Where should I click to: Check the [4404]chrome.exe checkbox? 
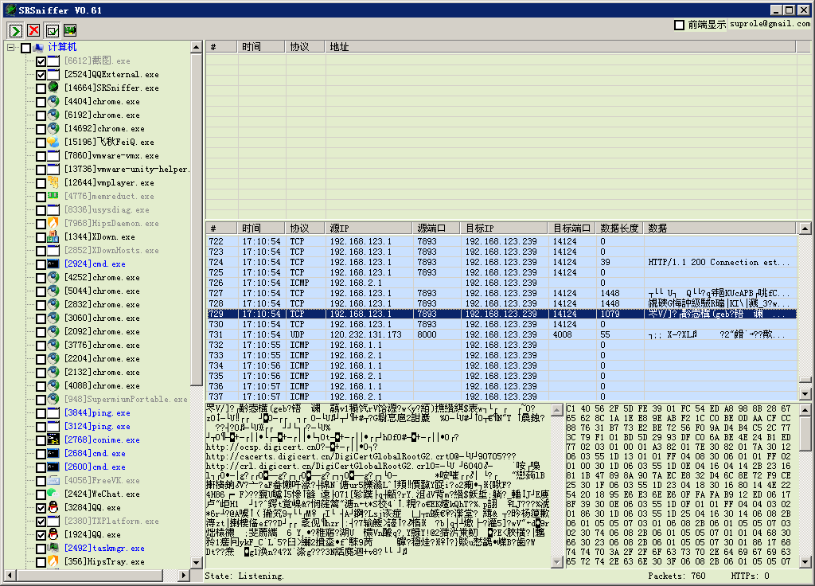[x=41, y=102]
